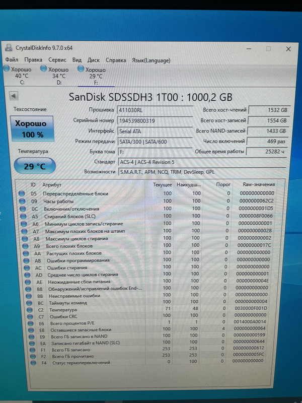Click status circle of A9 Всего плохих блоков
This screenshot has width=302, height=403.
(x=25, y=246)
